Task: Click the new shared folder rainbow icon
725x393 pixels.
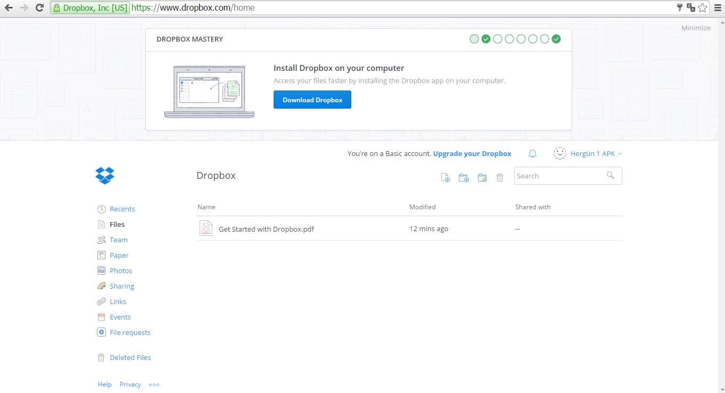Action: point(482,178)
